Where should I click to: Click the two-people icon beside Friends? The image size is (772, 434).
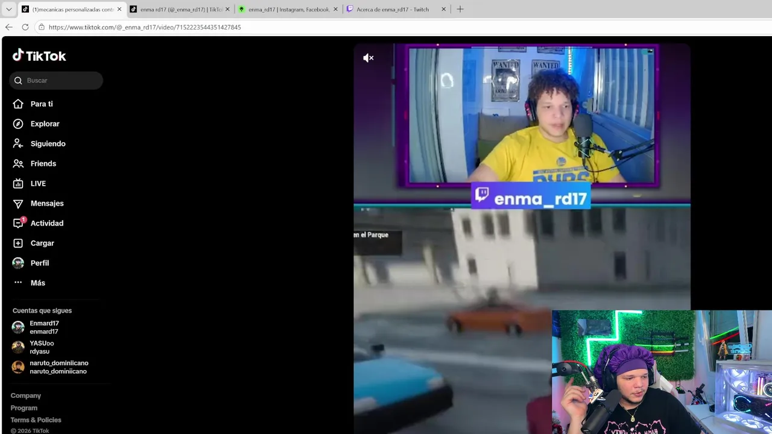(x=18, y=163)
